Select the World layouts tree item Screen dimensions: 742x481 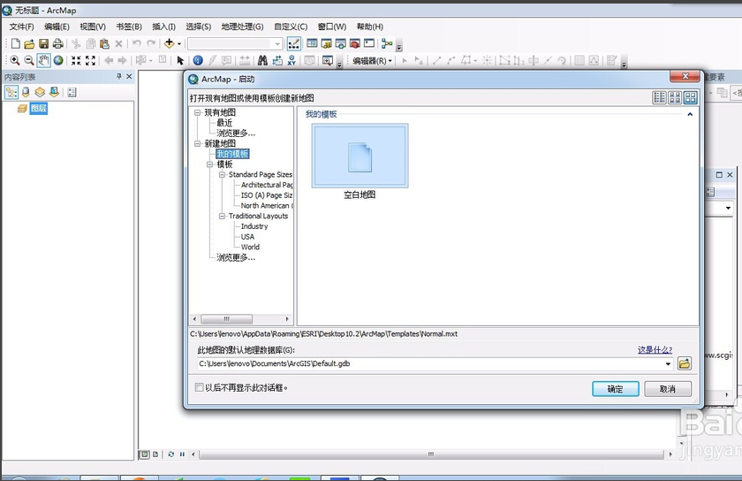coord(250,247)
